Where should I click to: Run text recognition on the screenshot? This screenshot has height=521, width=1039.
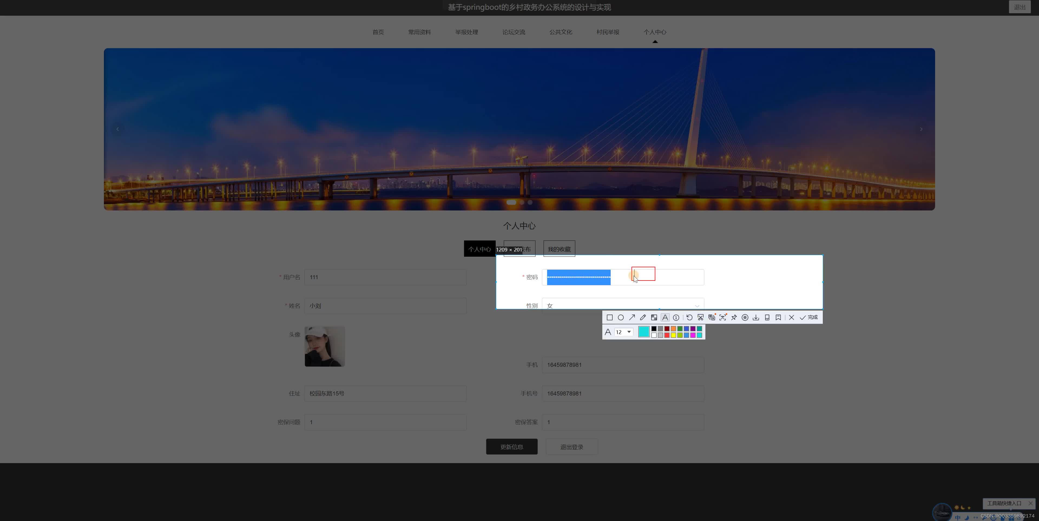click(723, 317)
